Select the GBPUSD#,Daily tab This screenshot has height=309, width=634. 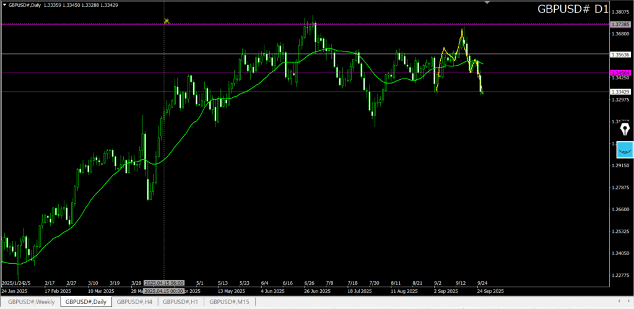[x=86, y=302]
